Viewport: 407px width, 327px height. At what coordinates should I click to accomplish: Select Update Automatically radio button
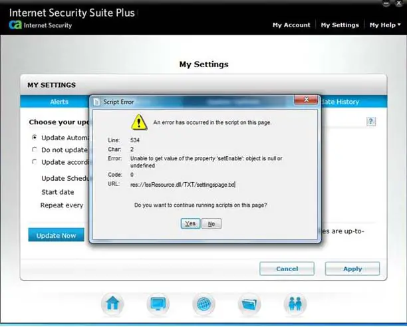tap(35, 137)
